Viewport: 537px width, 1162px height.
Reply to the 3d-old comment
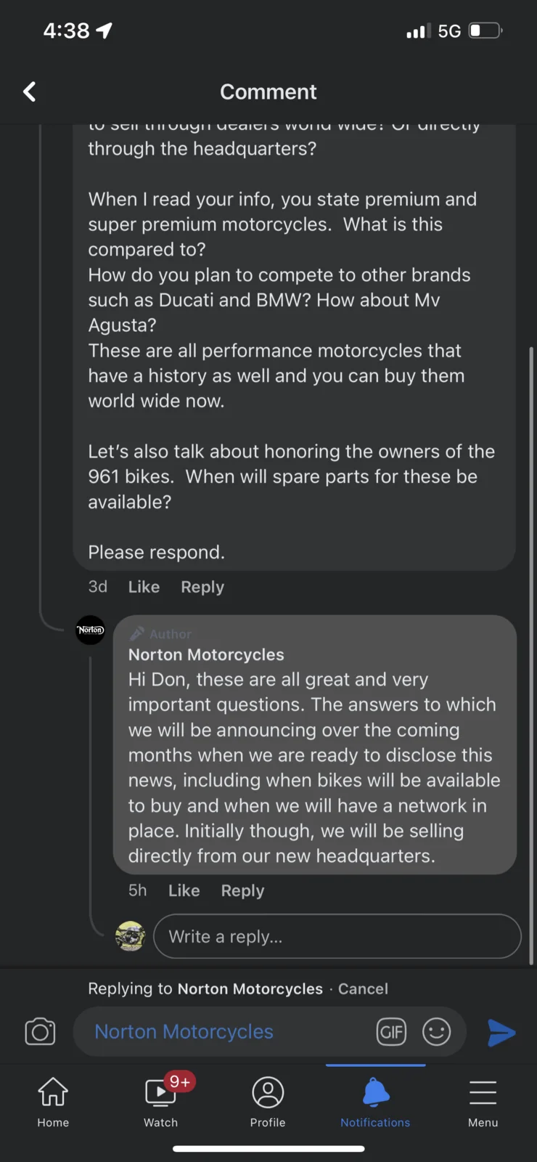[x=202, y=587]
